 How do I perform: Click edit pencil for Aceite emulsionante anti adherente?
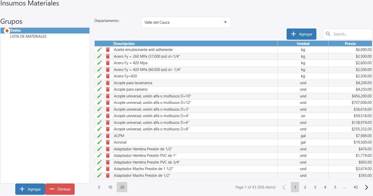tap(99, 50)
